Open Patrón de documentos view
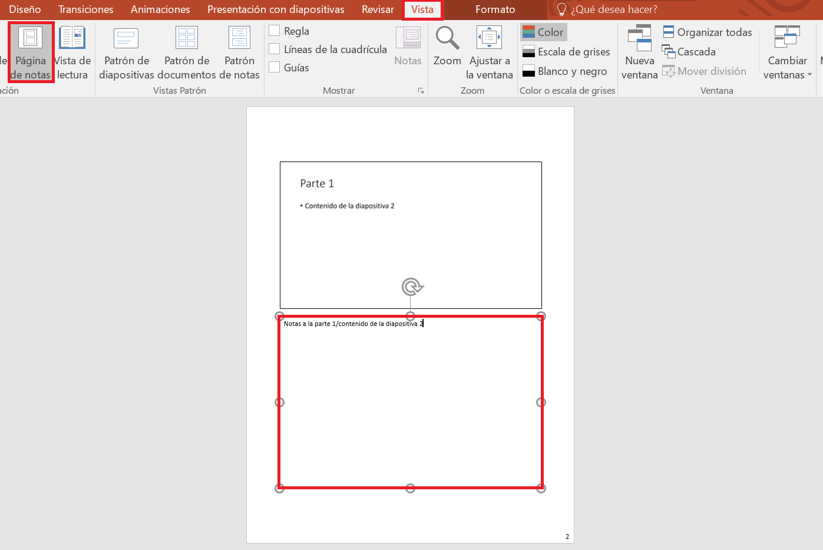823x550 pixels. [187, 52]
